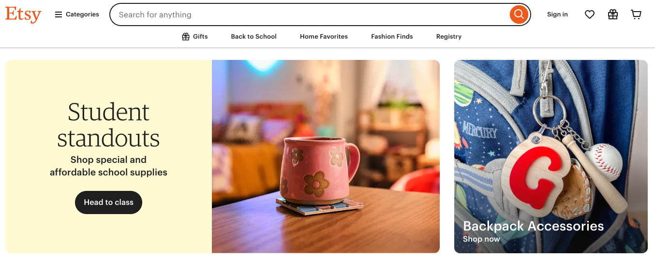The image size is (655, 260).
Task: Open the gift box icon in header
Action: point(613,14)
